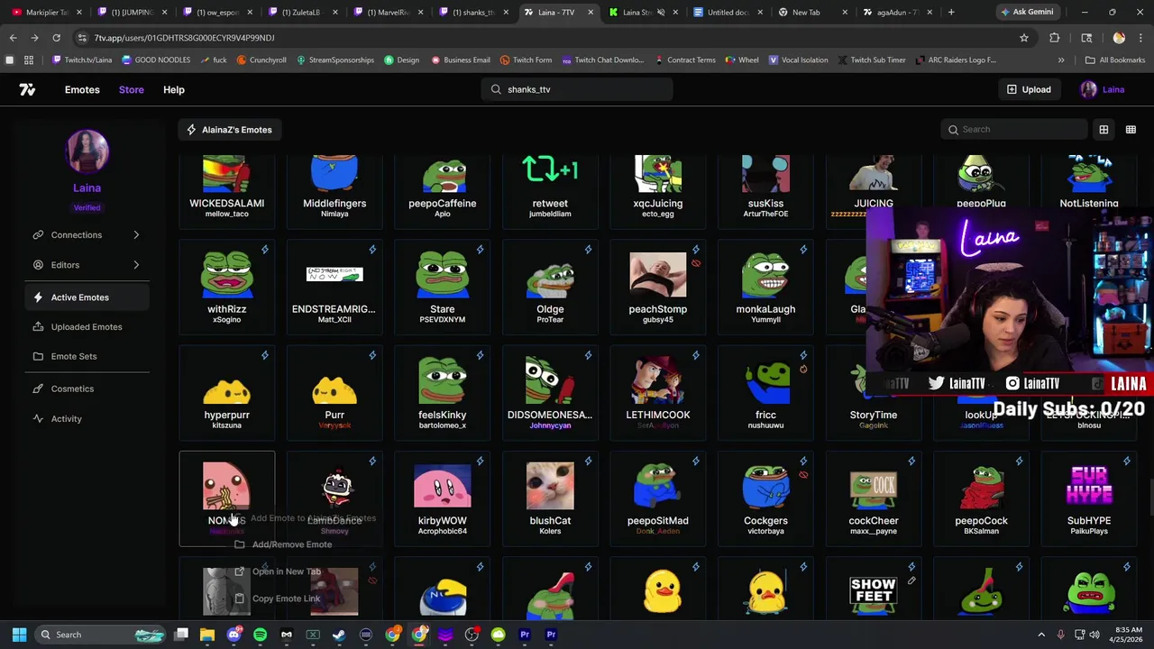1154x649 pixels.
Task: Open the Twitch.tv/Laina bookmark
Action: (82, 60)
